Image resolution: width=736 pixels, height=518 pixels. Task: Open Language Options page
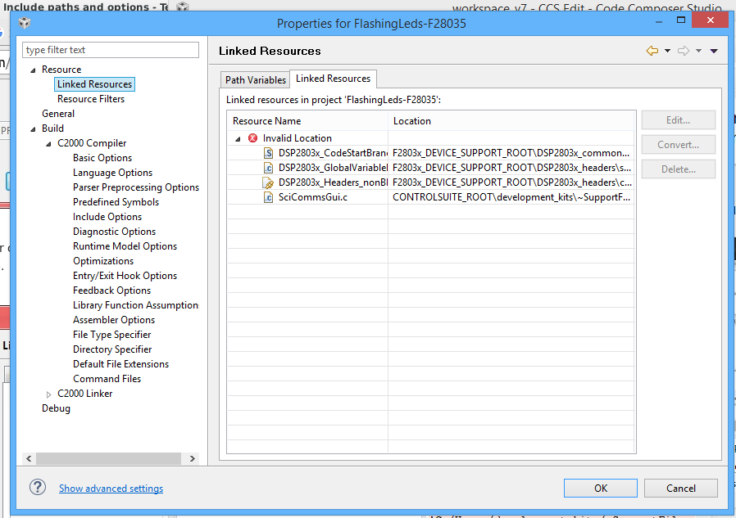click(112, 173)
